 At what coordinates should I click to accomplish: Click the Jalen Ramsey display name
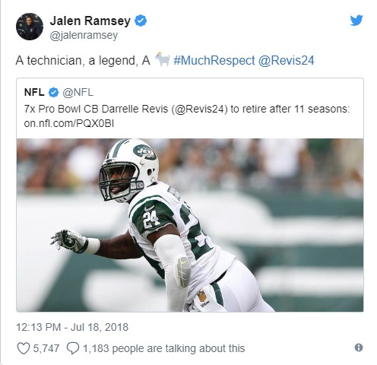[x=90, y=21]
